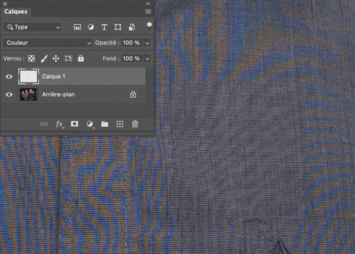This screenshot has width=355, height=254.
Task: Hide the Calque 1 layer
Action: tap(9, 77)
